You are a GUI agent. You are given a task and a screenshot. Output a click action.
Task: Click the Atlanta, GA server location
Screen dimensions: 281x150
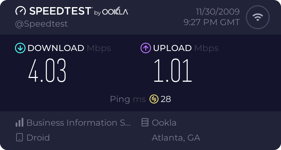176,138
